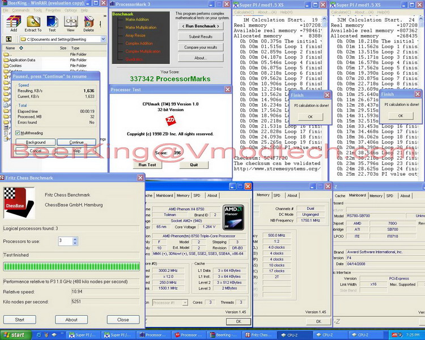Go up one folder level in WinRAR
Viewport: 425px width, 340px height.
pos(8,39)
